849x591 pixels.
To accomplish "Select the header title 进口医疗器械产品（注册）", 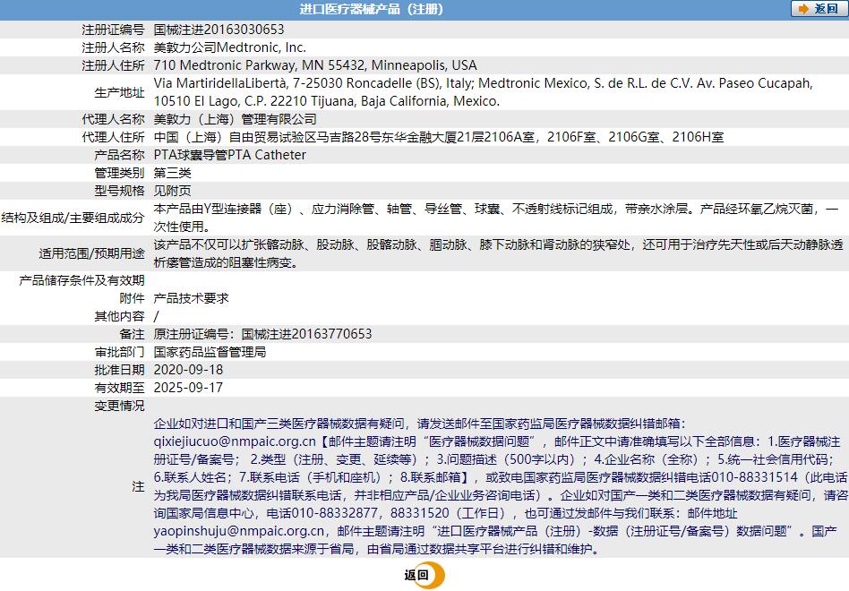I will (x=372, y=9).
